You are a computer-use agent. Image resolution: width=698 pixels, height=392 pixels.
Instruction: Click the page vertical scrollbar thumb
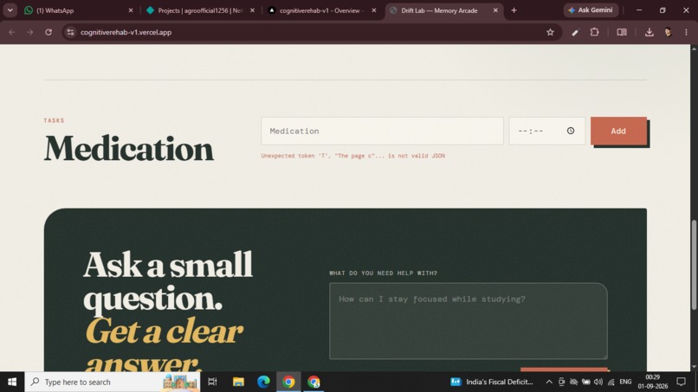694,265
